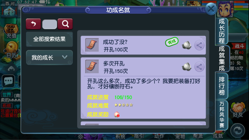The image size is (249, 140).
Task: Click the circular refresh arrows icon
Action: pyautogui.click(x=238, y=130)
